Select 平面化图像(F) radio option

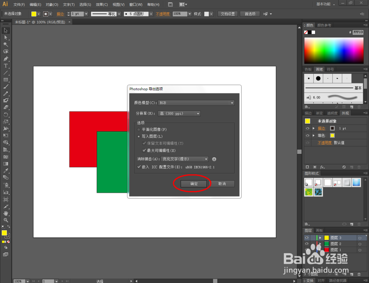pos(139,130)
